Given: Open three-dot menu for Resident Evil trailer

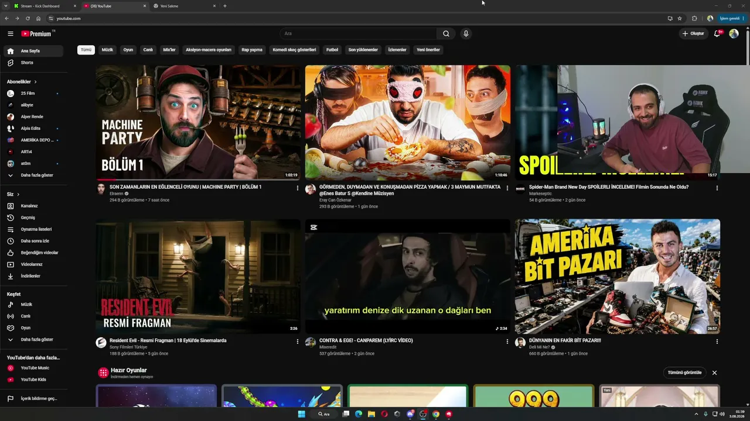Looking at the screenshot, I should tap(298, 341).
